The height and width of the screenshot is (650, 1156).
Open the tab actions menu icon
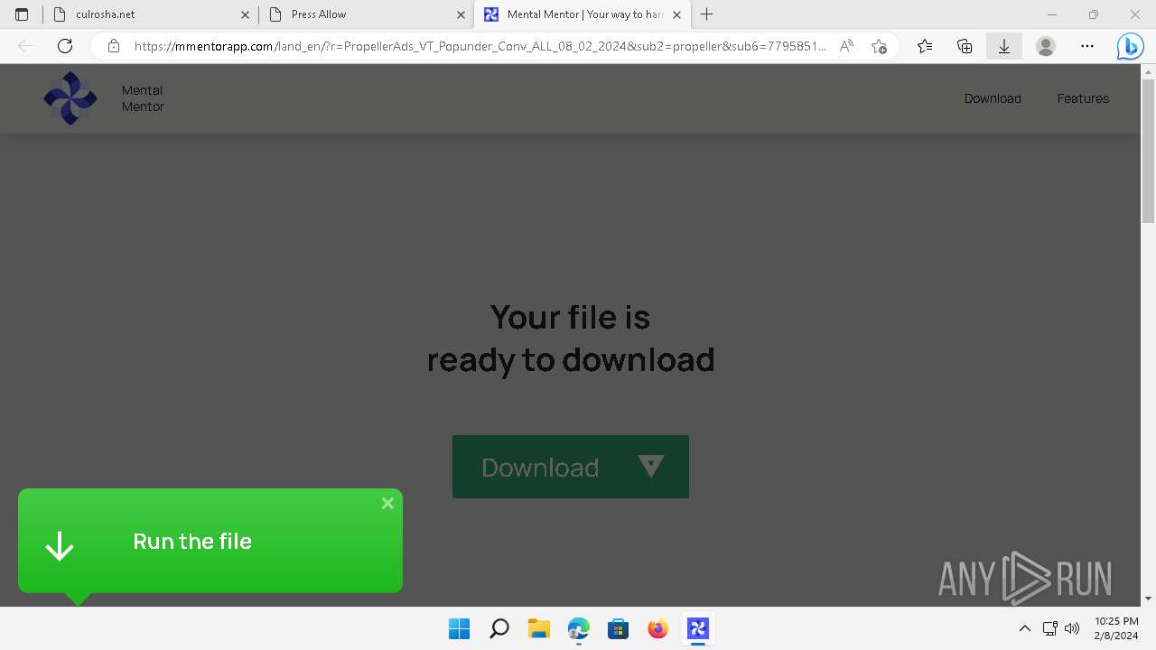(x=22, y=14)
